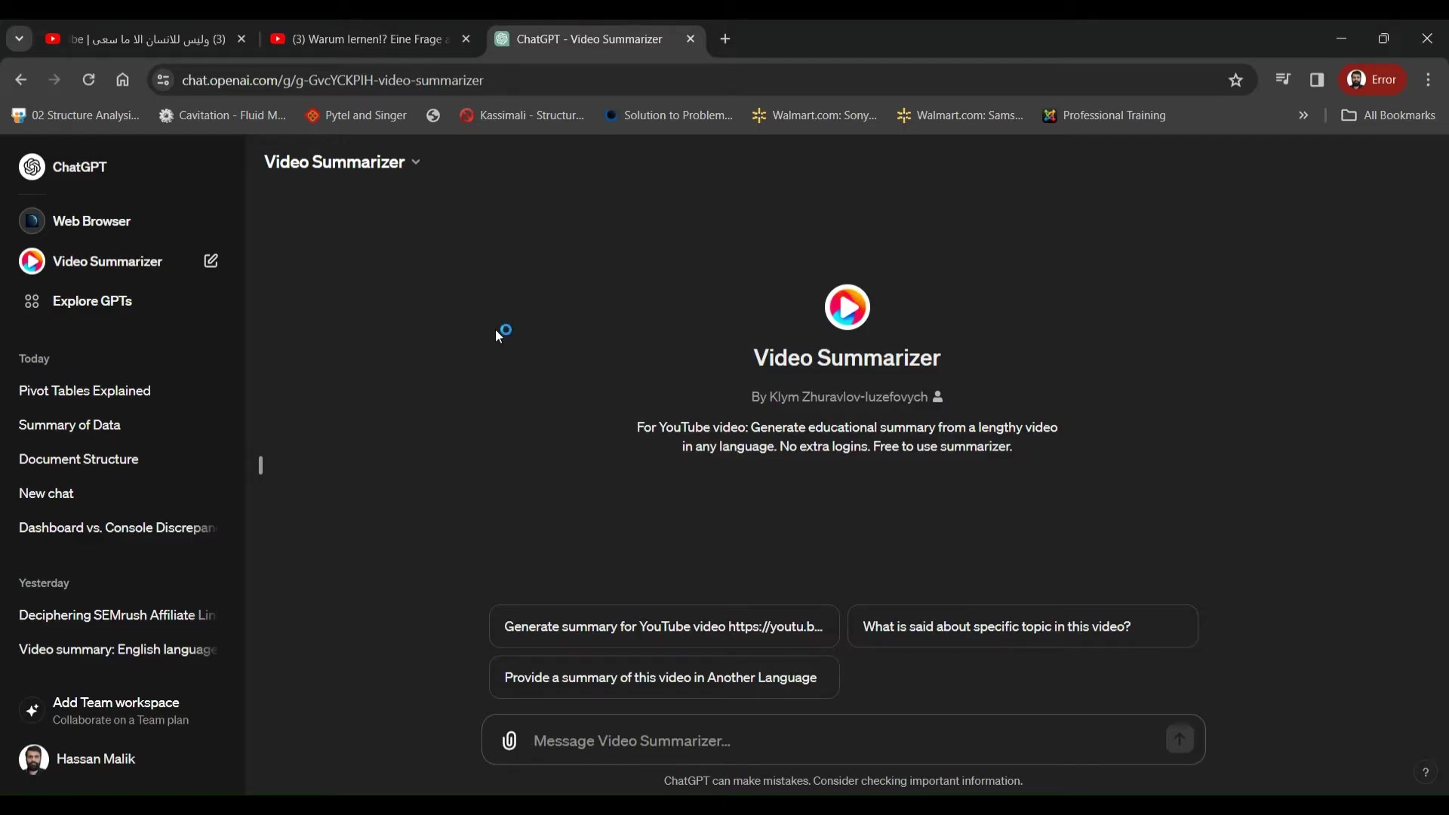Open Pytel and Singer bookmark
Image resolution: width=1449 pixels, height=815 pixels.
(x=356, y=115)
